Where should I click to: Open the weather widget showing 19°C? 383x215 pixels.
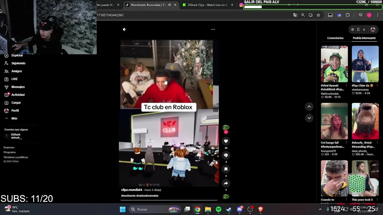coord(17,209)
